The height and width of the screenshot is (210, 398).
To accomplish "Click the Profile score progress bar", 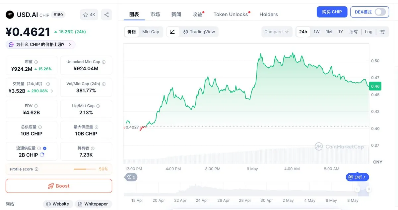I will click(x=85, y=169).
